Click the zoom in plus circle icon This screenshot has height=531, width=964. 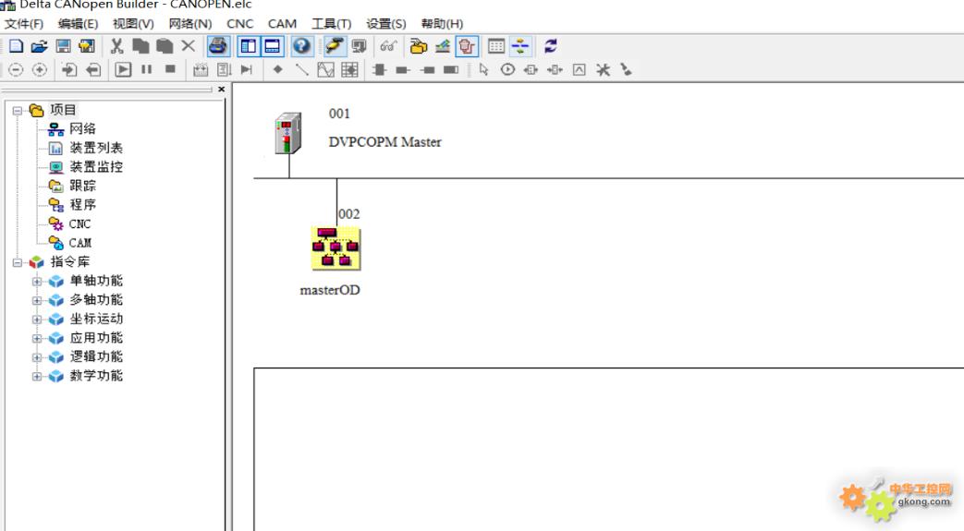40,70
